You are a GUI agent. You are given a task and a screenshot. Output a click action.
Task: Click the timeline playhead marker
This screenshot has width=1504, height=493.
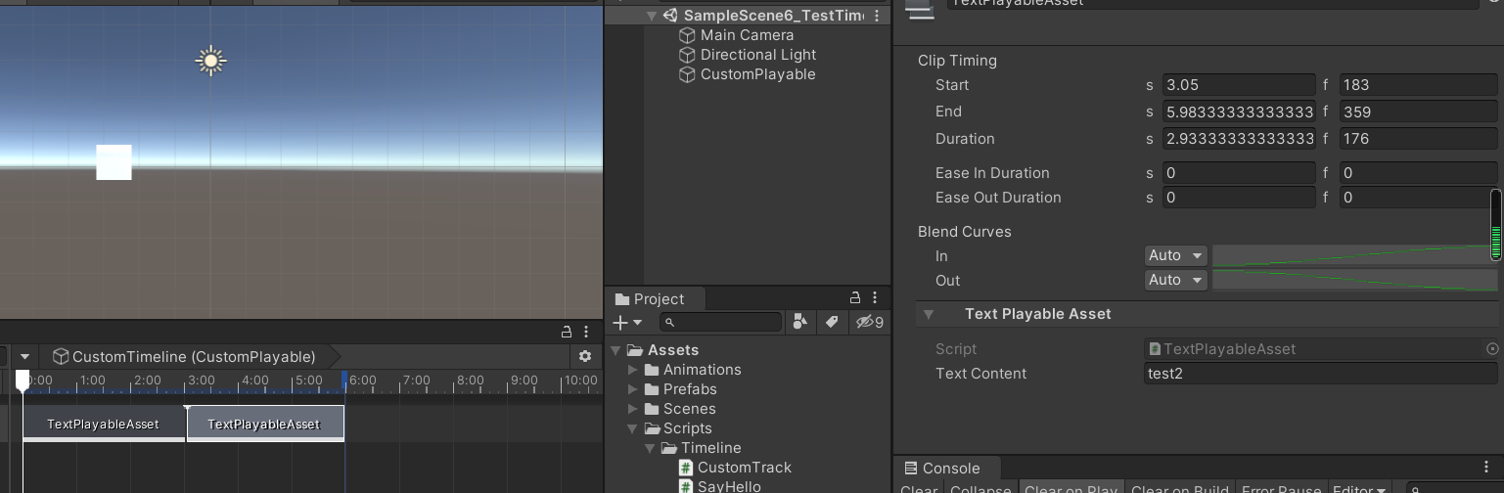(x=23, y=381)
